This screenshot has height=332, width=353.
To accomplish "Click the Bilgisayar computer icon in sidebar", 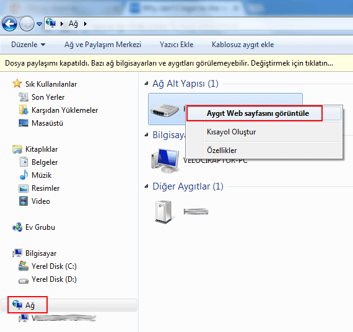I will click(17, 253).
